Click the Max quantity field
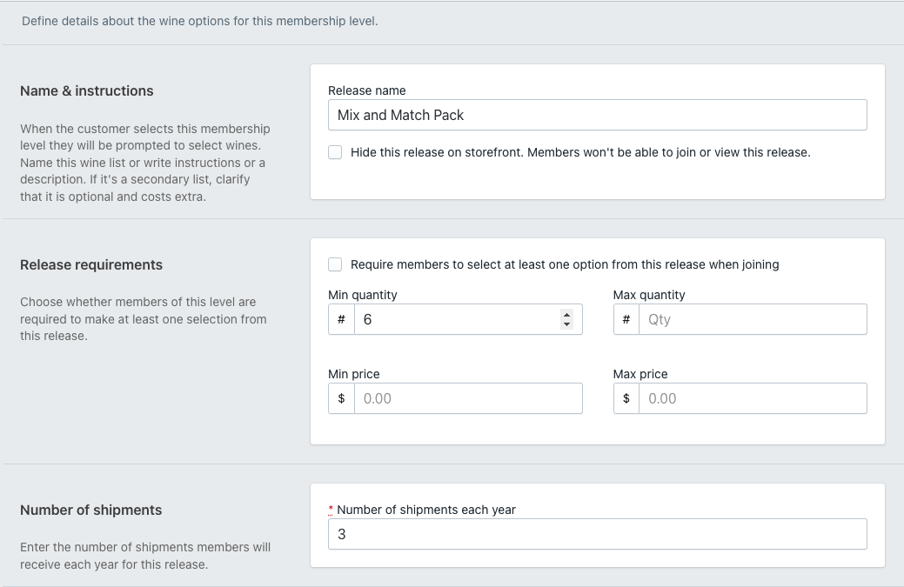Screen dimensions: 904x587 (x=752, y=319)
